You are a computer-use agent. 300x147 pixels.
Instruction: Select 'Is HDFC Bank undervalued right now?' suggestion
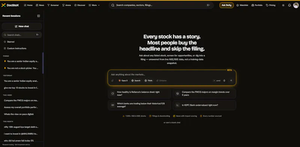click(x=204, y=105)
